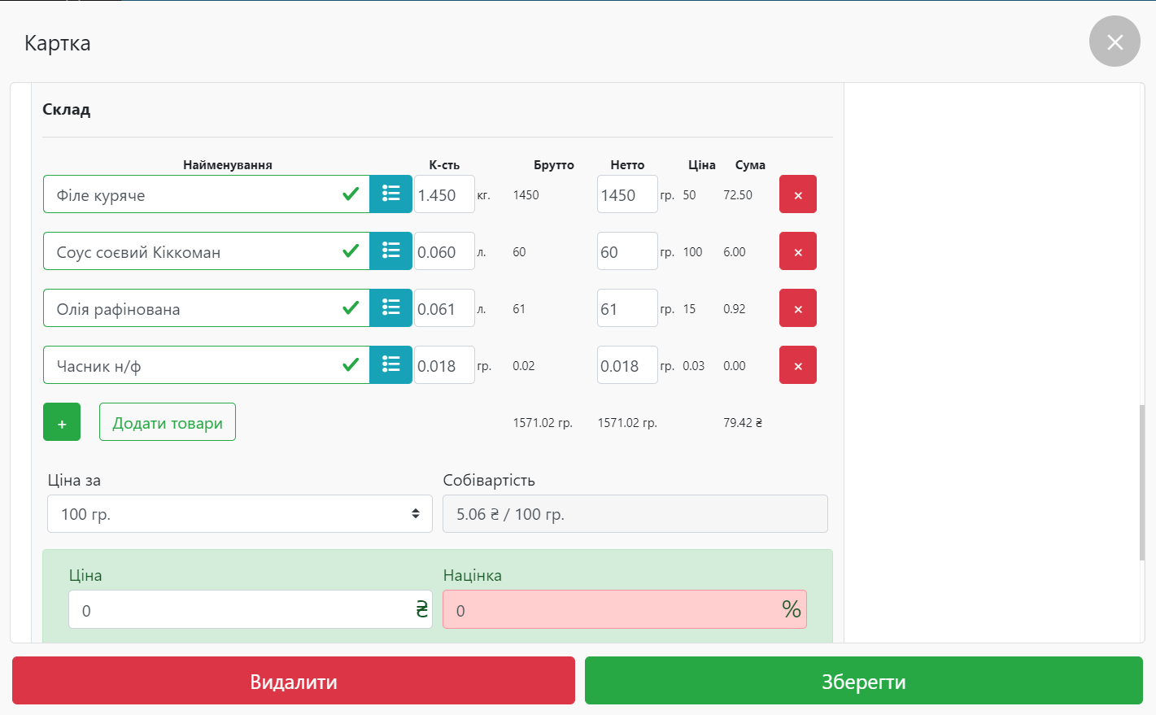
Task: Save the card with Зберегти
Action: click(x=863, y=681)
